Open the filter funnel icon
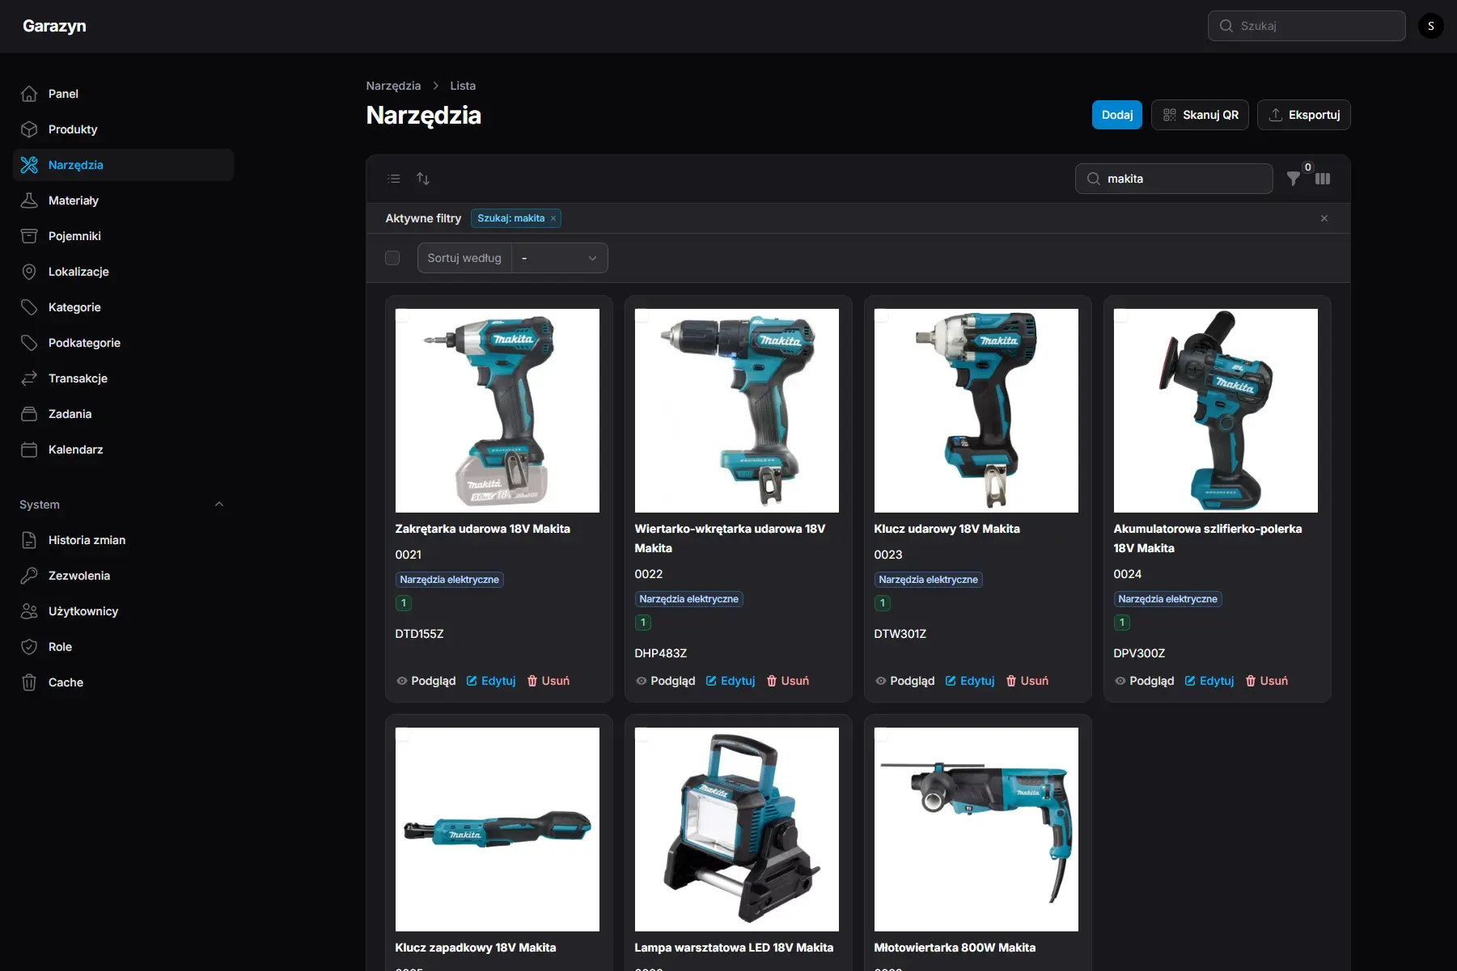 tap(1294, 179)
